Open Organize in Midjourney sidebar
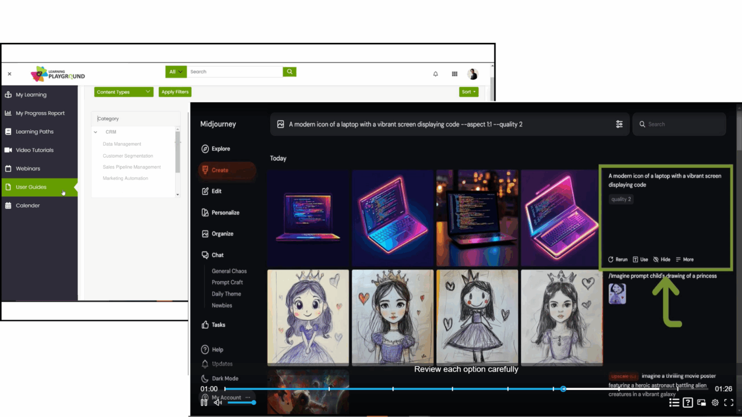 217,234
